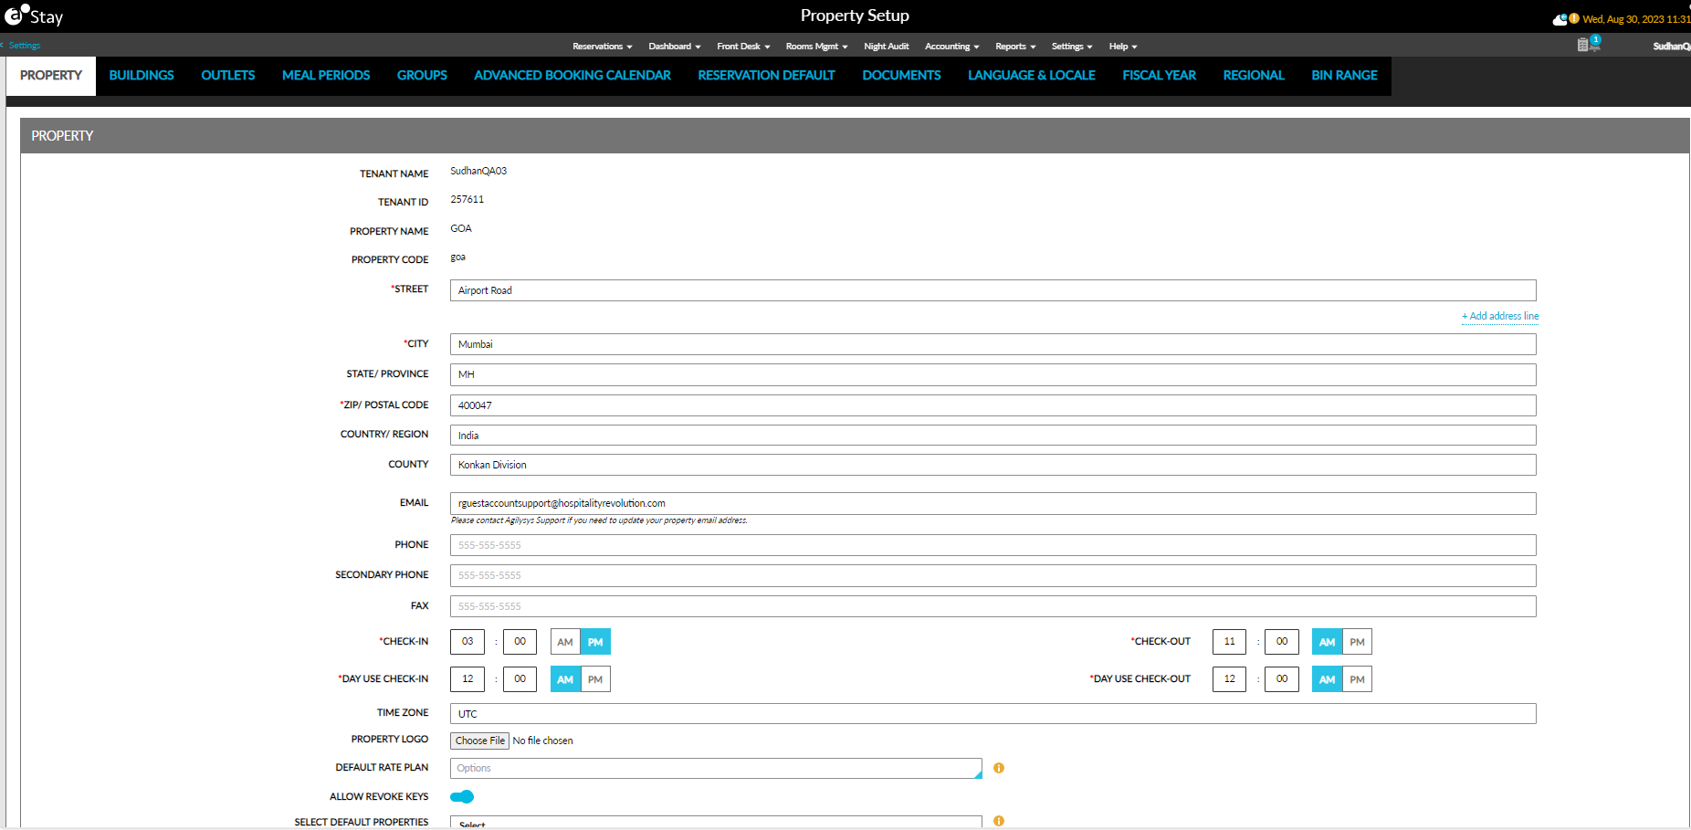Screen dimensions: 1691x830
Task: Expand the Accounting menu dropdown
Action: (x=951, y=47)
